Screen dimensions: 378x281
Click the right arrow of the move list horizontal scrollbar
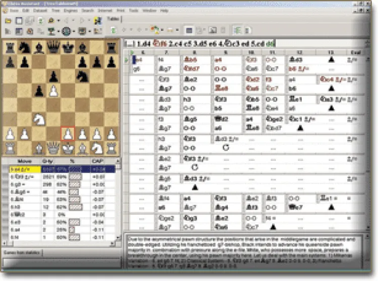point(112,243)
